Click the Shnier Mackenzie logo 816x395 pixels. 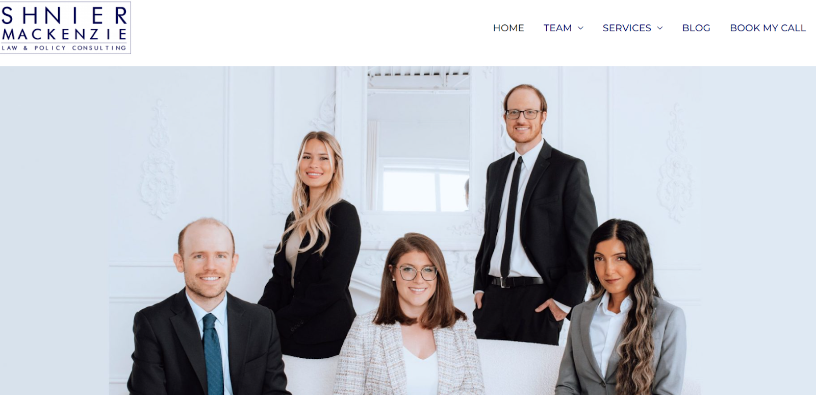click(x=65, y=28)
